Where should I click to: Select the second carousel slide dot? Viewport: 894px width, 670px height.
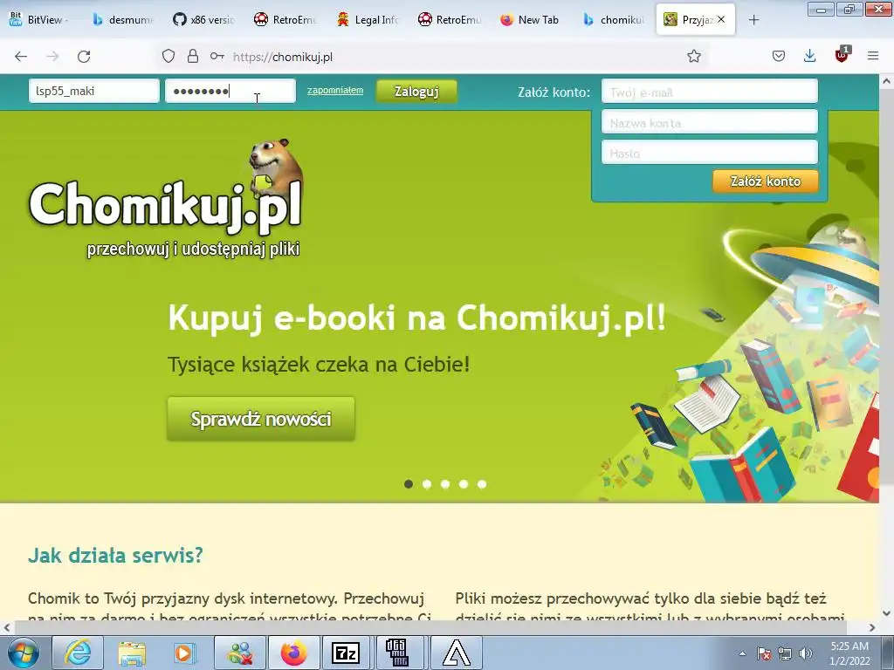point(427,484)
